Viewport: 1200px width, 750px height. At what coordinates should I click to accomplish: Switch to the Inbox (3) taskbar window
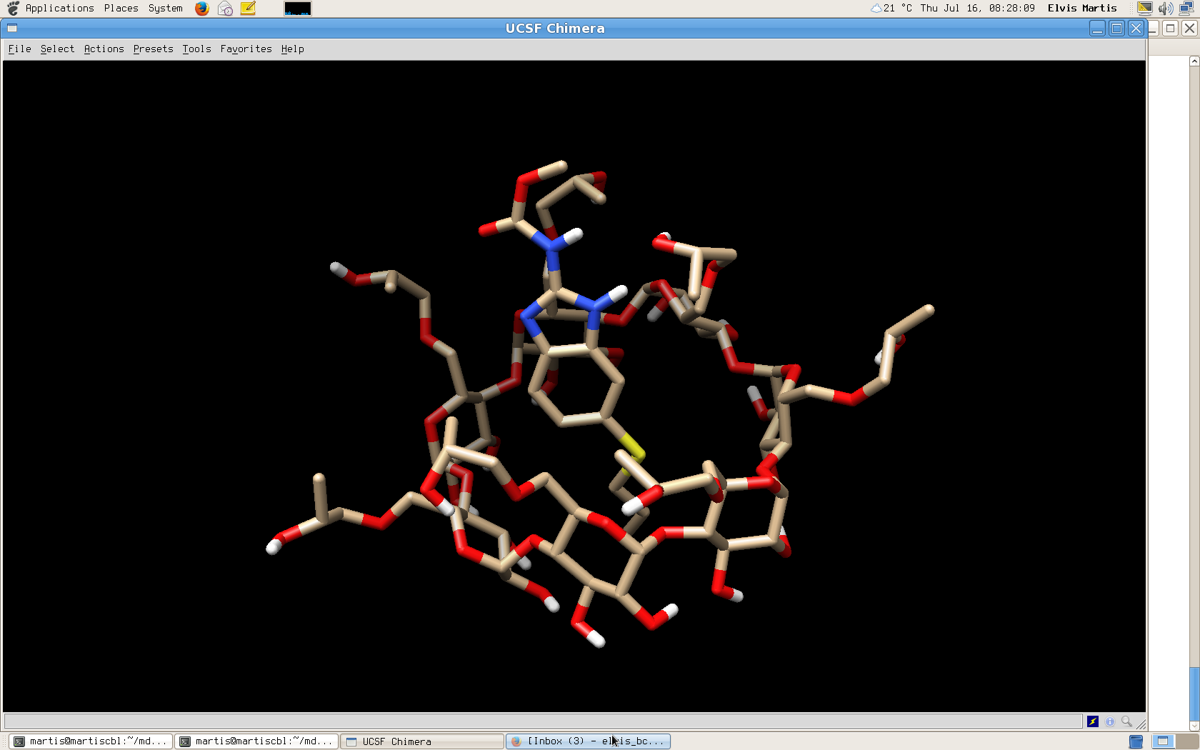coord(588,741)
